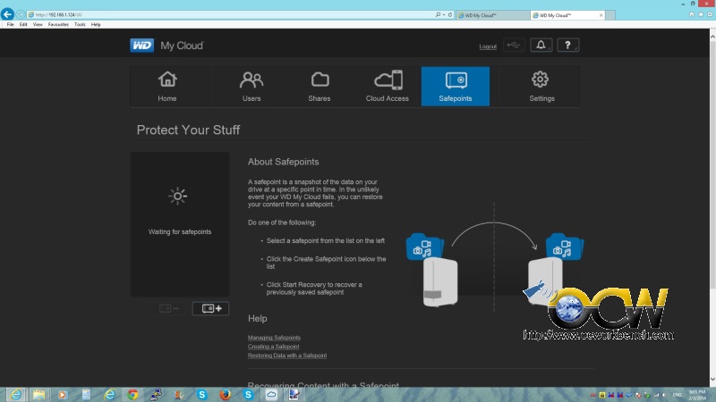The width and height of the screenshot is (716, 402).
Task: Close the active WD My Cloud tab
Action: pos(601,15)
